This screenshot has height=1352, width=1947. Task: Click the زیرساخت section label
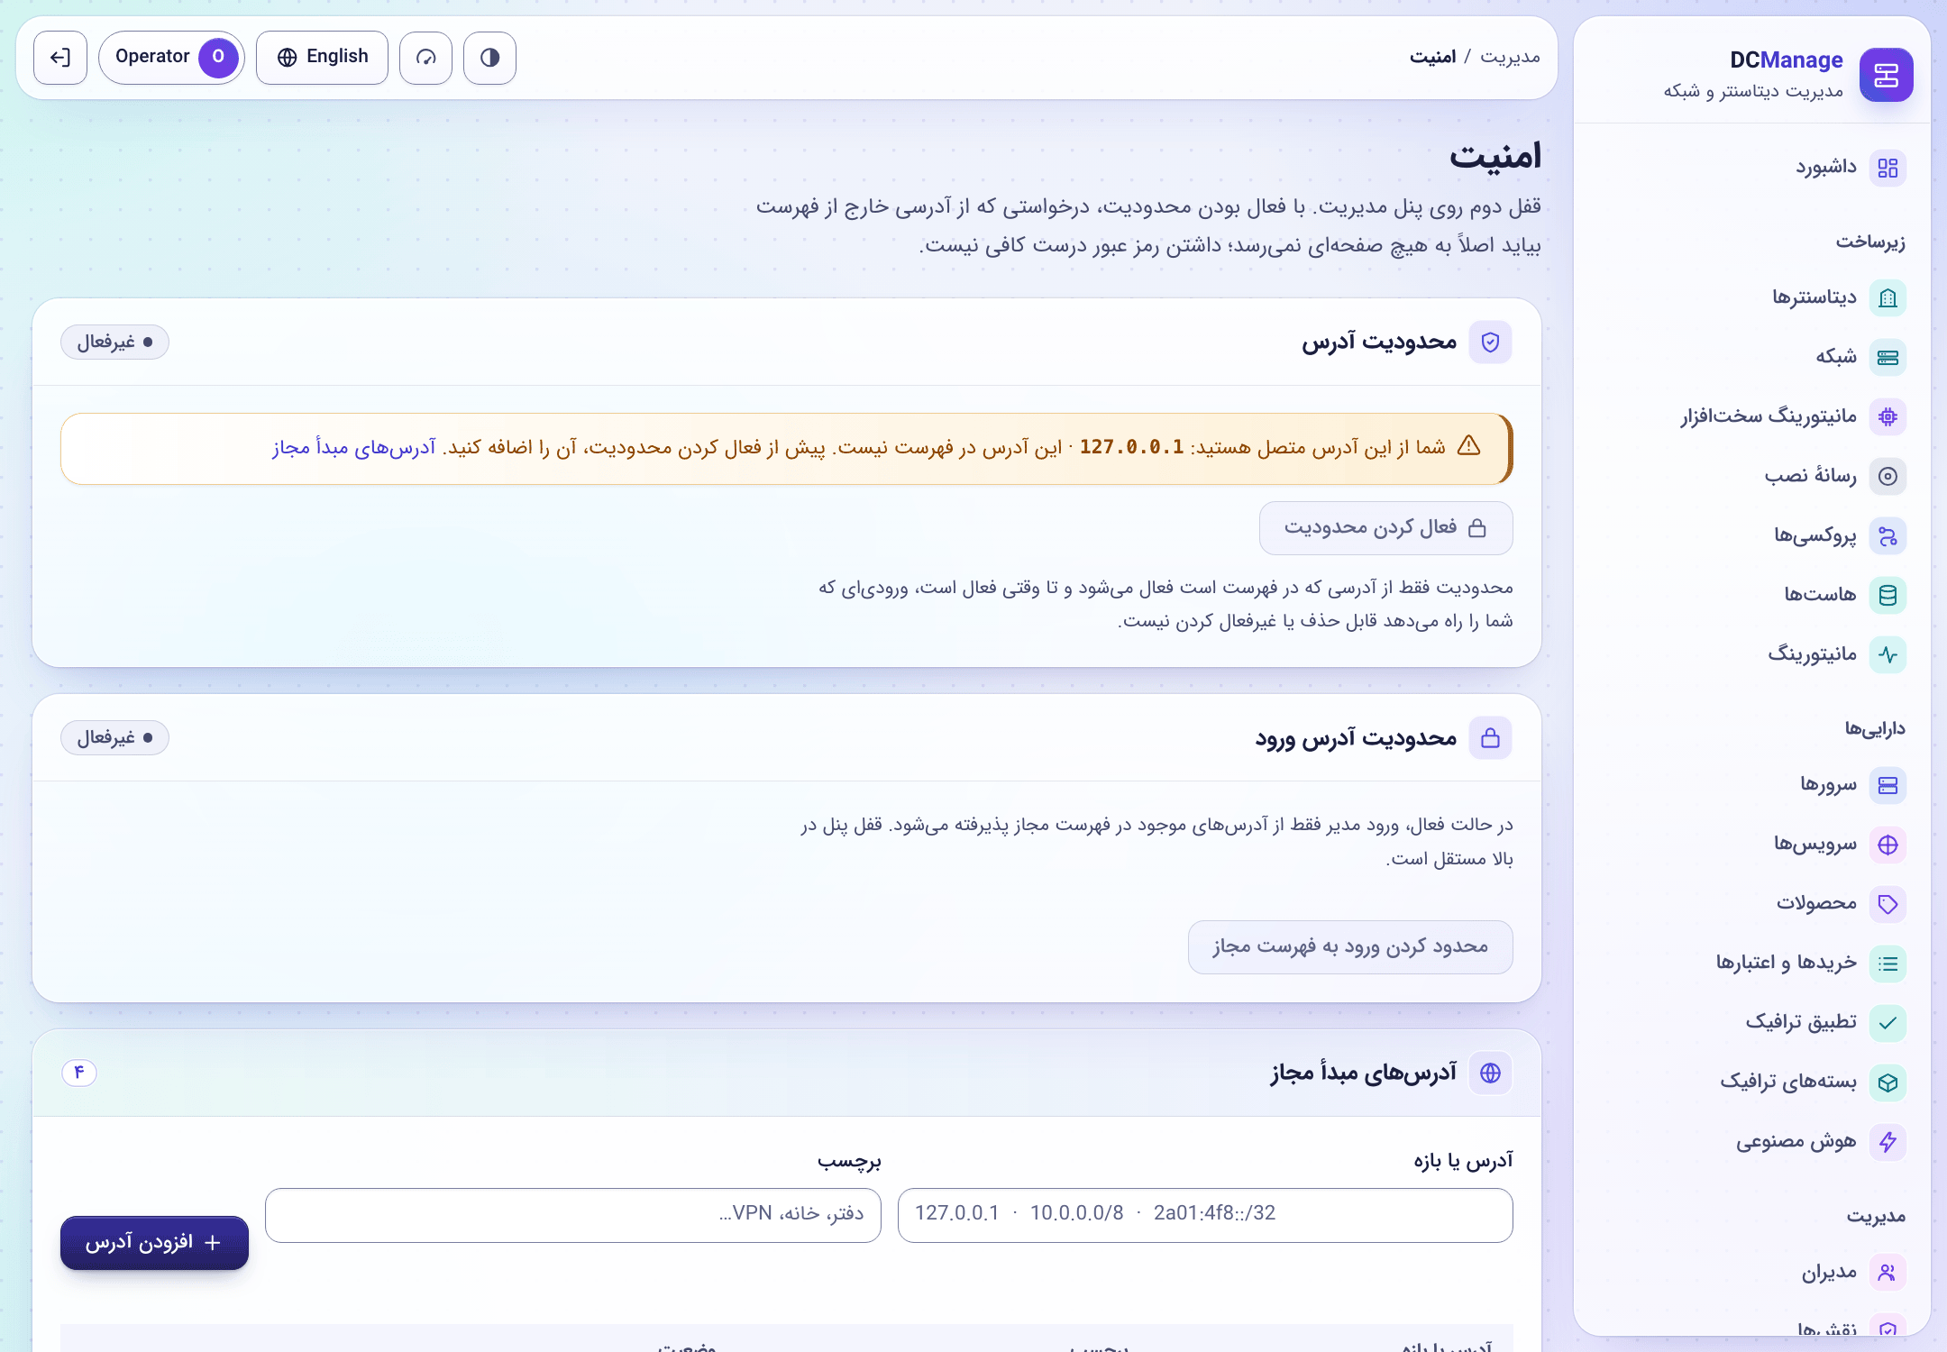(1870, 242)
